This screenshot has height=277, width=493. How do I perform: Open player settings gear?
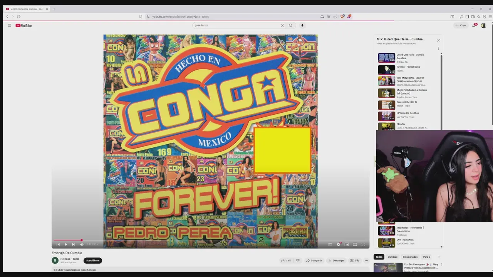[339, 244]
